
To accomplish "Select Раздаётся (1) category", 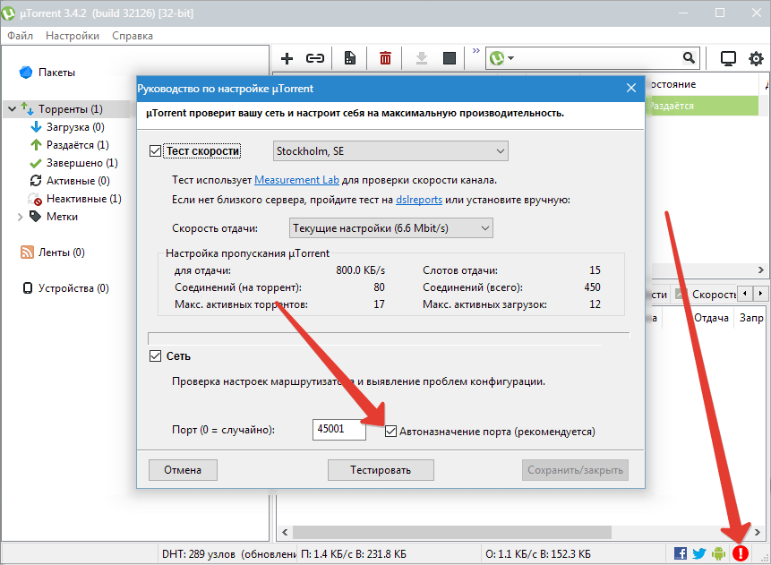I will coord(77,145).
